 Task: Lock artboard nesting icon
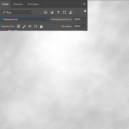coord(36,26)
